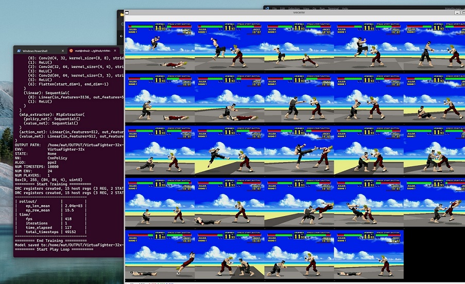
Task: Click the time_elapsed value 117
Action: coord(68,228)
